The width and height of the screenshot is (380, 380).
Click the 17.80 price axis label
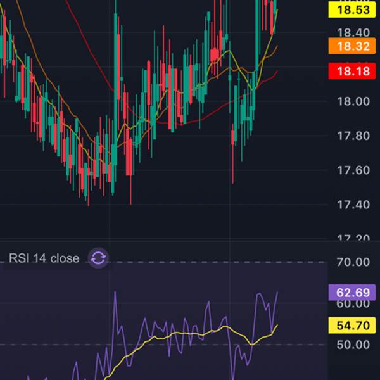coord(353,136)
